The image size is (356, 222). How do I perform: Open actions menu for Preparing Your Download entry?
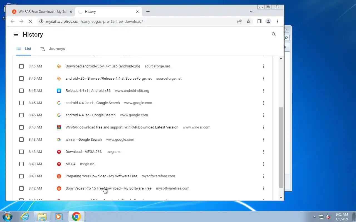(263, 176)
